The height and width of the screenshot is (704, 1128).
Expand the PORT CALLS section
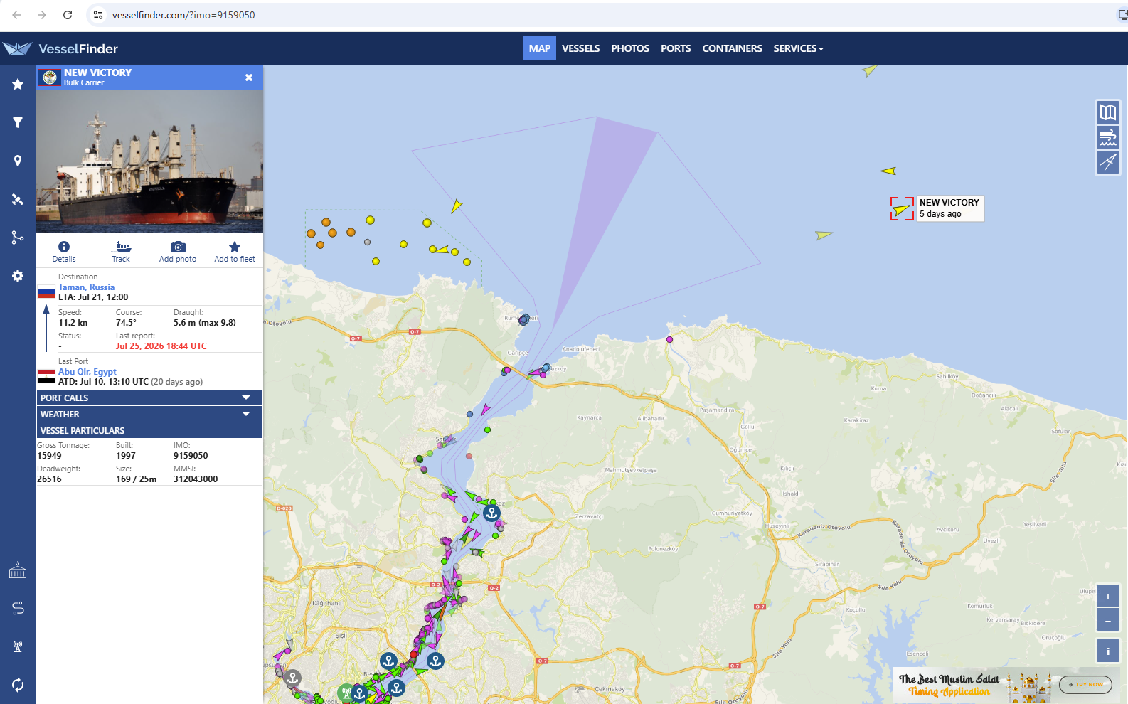tap(149, 398)
